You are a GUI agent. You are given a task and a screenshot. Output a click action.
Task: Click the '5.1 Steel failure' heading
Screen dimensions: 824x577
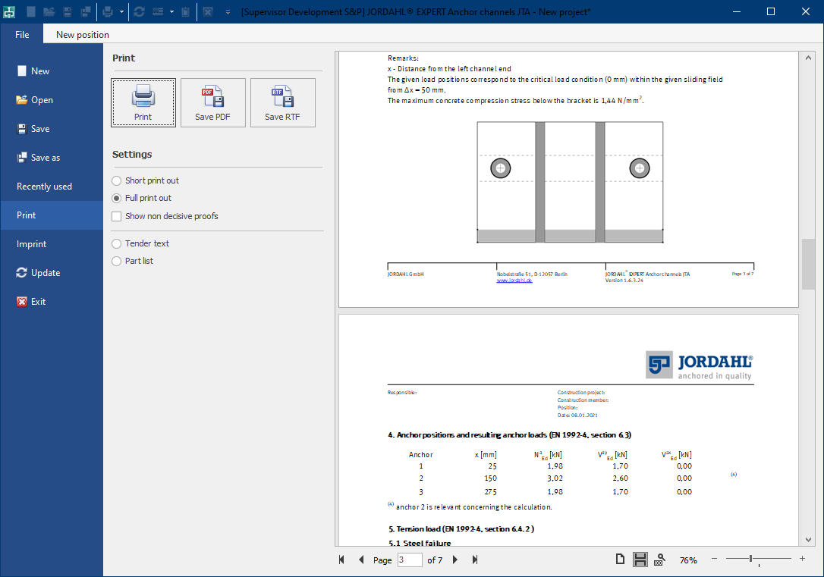[420, 543]
